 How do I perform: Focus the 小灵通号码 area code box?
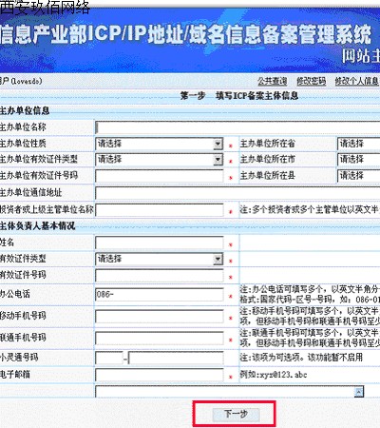(109, 358)
